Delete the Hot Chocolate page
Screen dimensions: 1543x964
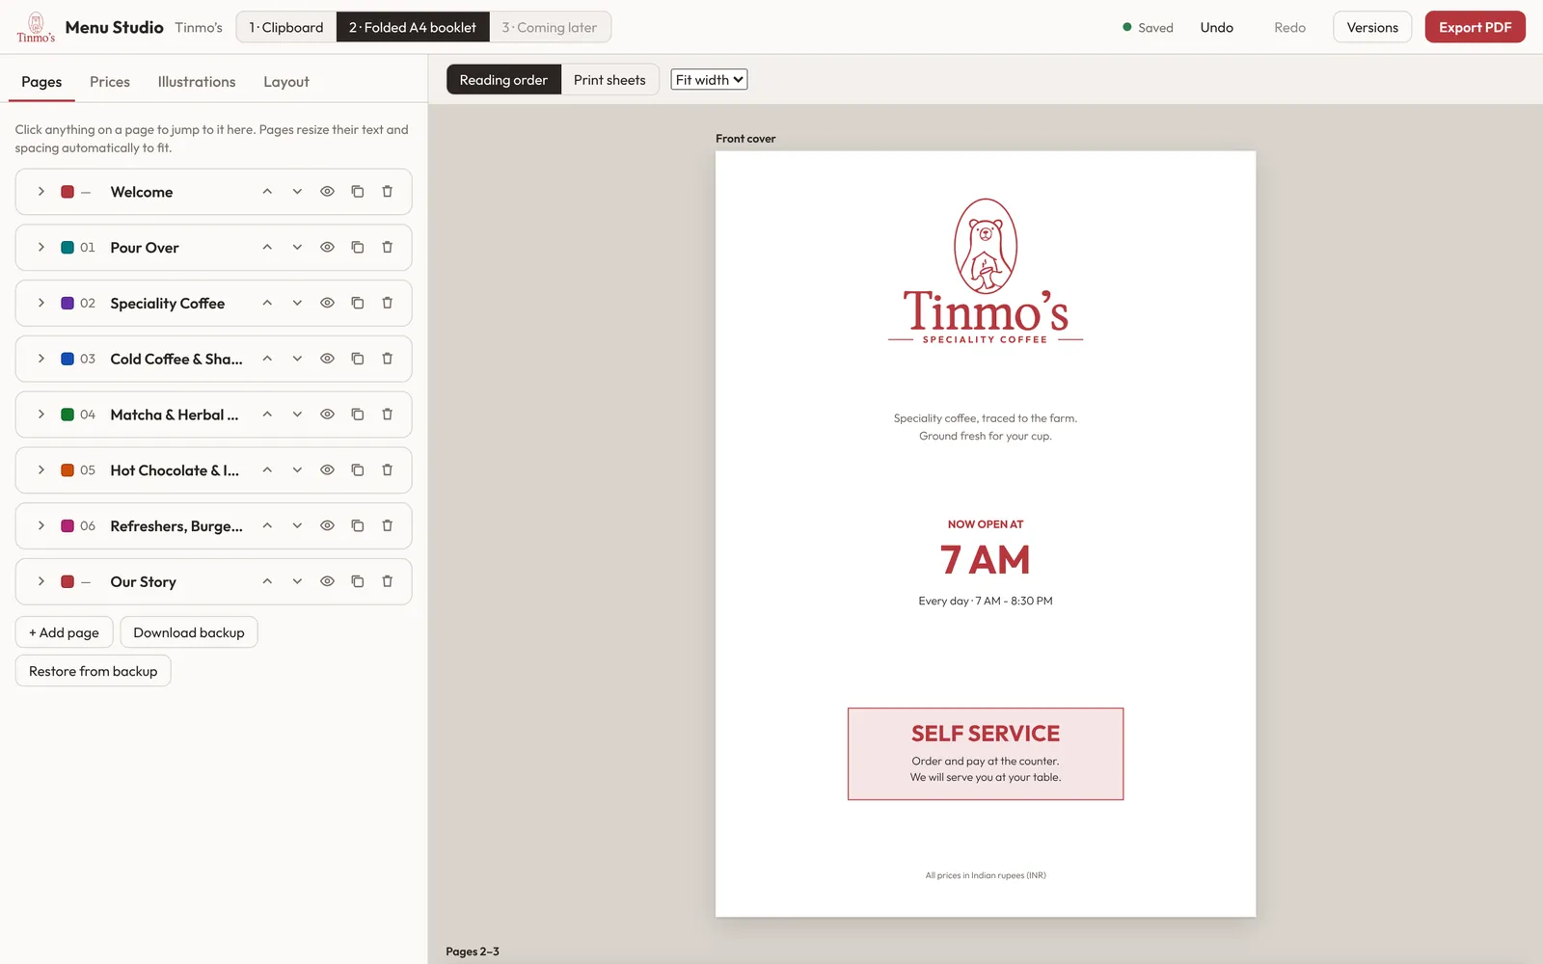pyautogui.click(x=387, y=470)
